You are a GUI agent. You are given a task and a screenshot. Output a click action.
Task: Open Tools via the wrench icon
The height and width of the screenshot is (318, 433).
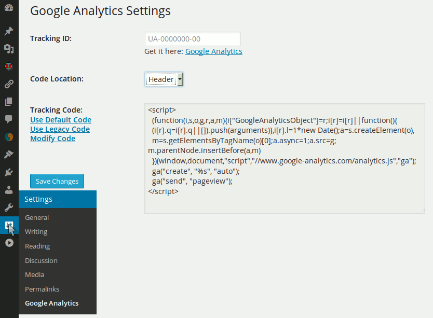[x=9, y=208]
